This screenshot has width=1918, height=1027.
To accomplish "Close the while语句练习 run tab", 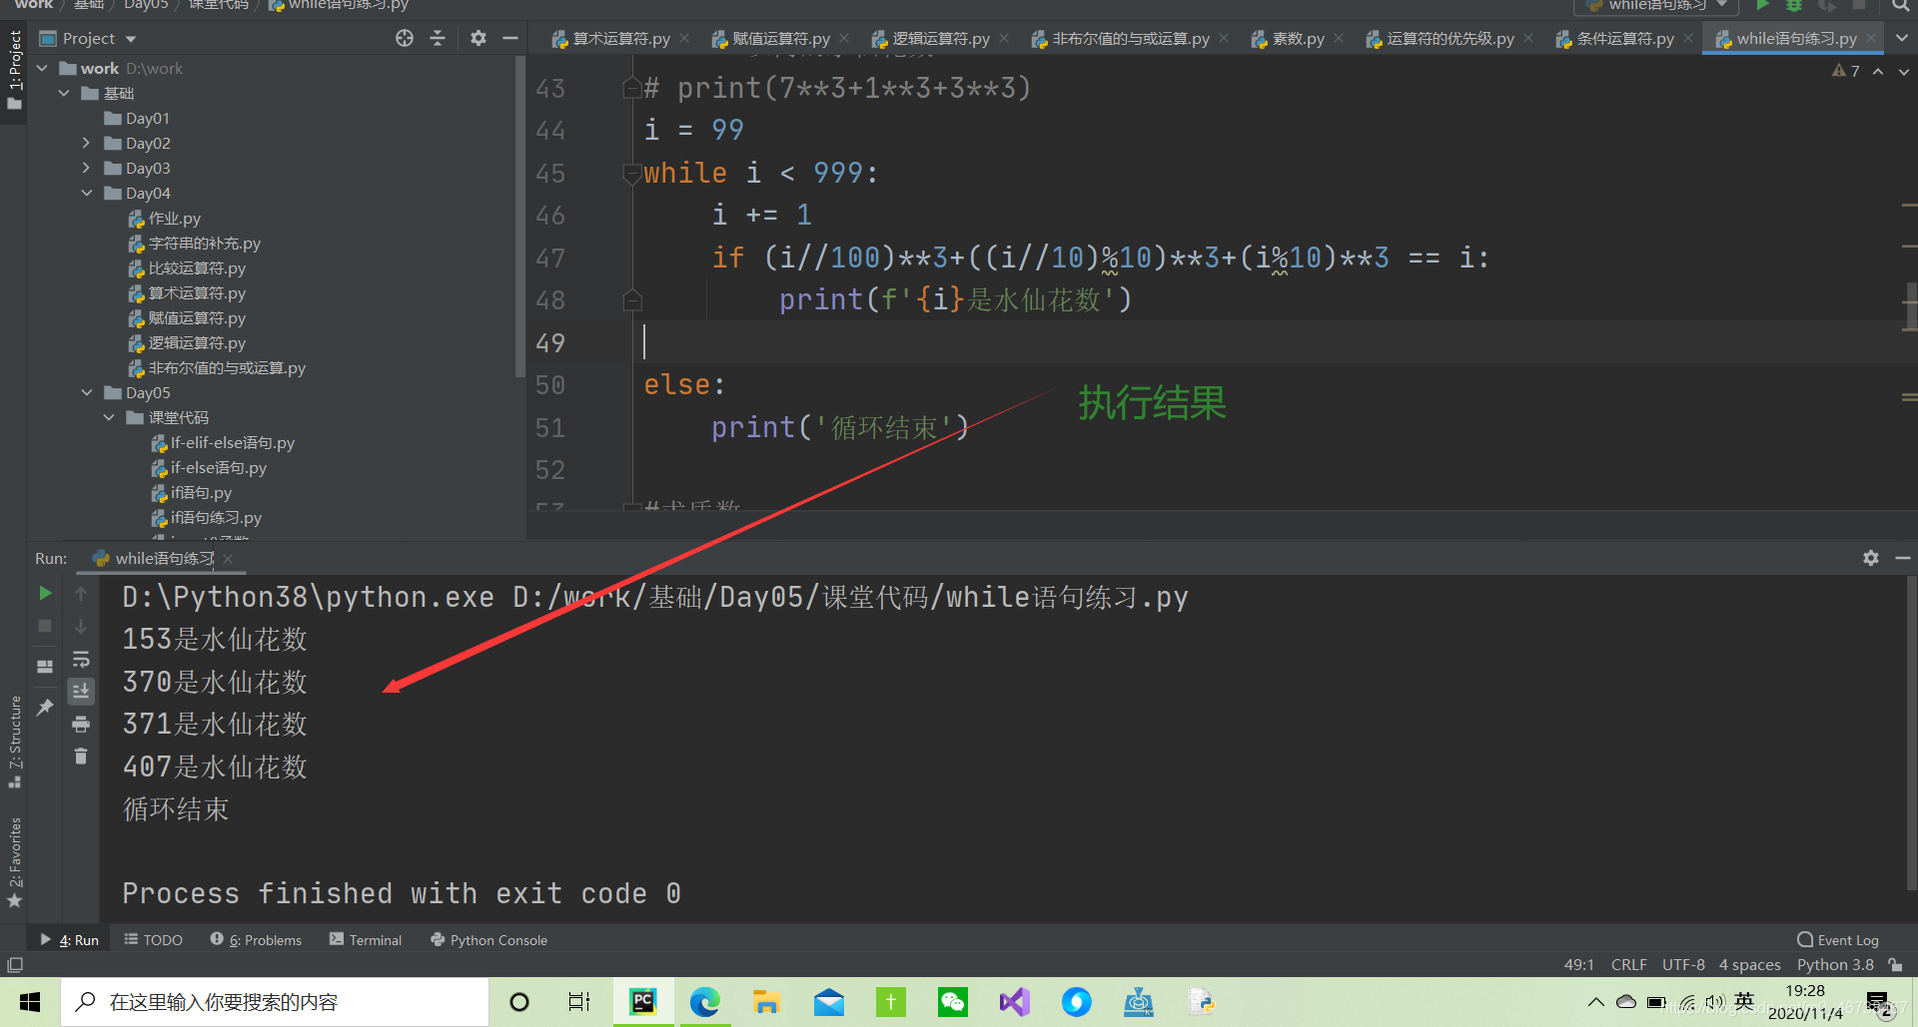I will [x=228, y=559].
